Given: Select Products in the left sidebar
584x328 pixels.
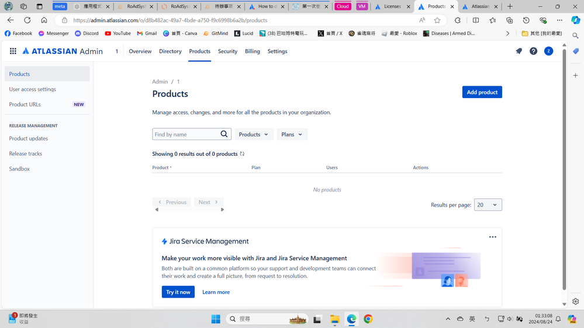Looking at the screenshot, I should (47, 74).
